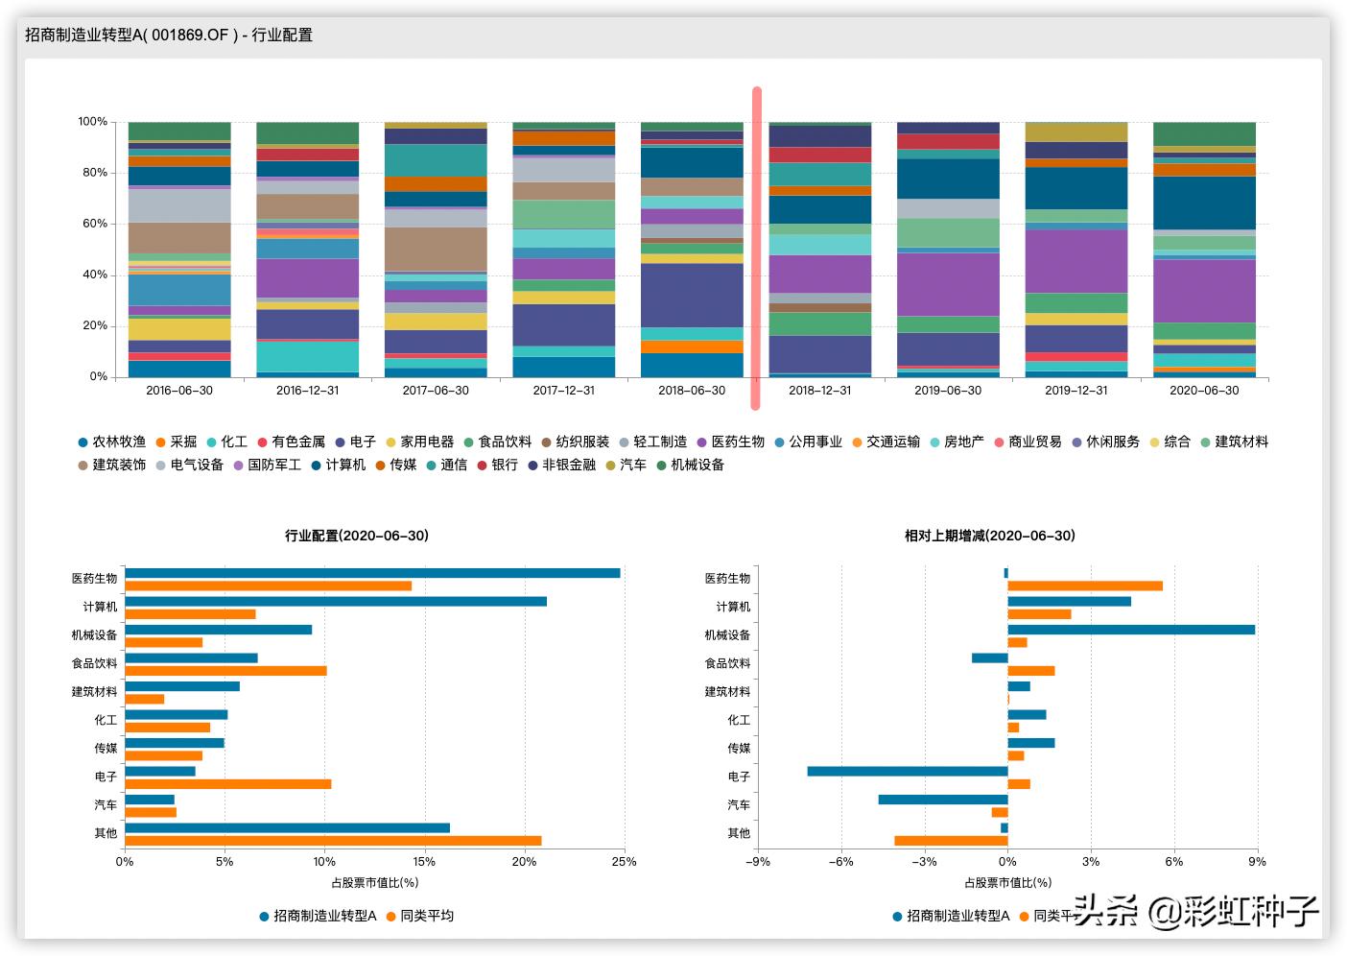Click the 2020-06-30 date on x-axis
1347x956 pixels.
click(1204, 391)
